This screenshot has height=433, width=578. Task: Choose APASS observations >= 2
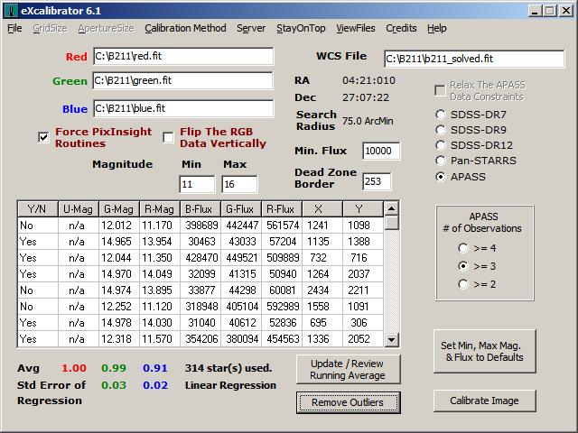[463, 284]
